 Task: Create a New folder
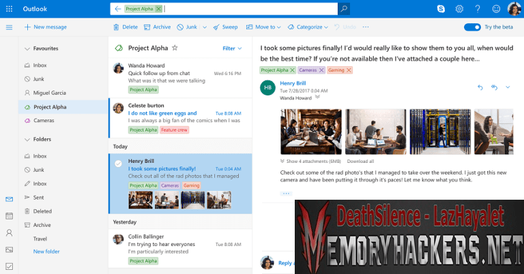tap(46, 252)
